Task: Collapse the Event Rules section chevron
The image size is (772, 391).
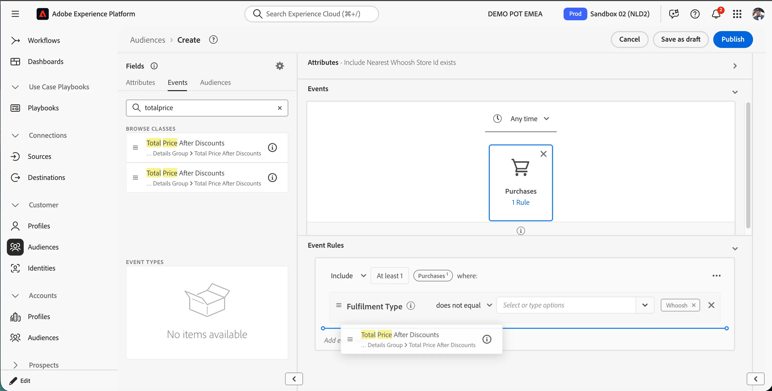Action: point(735,249)
